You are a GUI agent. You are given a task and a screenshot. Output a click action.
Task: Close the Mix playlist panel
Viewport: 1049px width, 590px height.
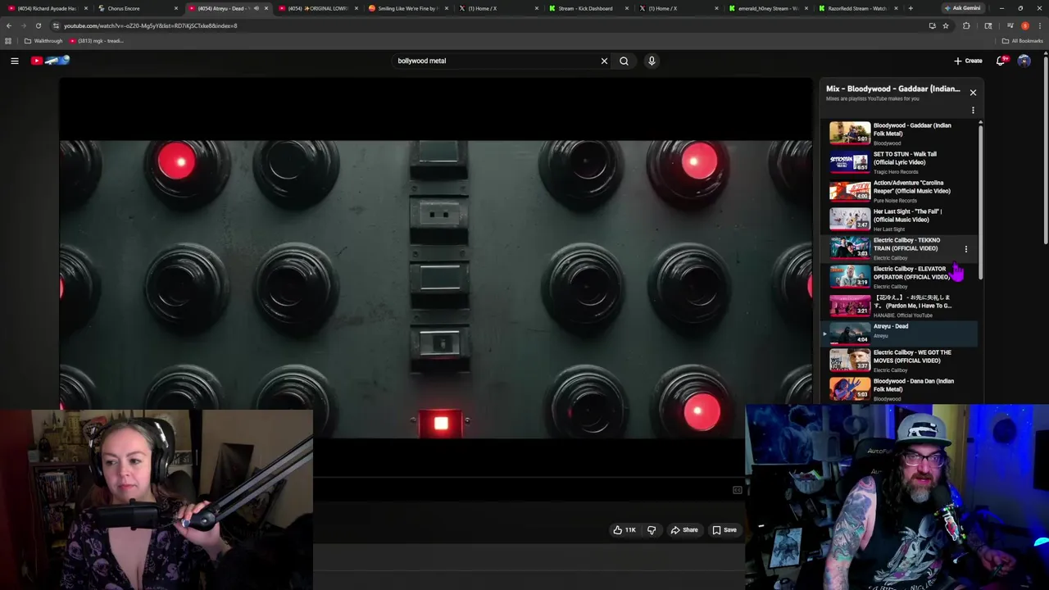973,93
